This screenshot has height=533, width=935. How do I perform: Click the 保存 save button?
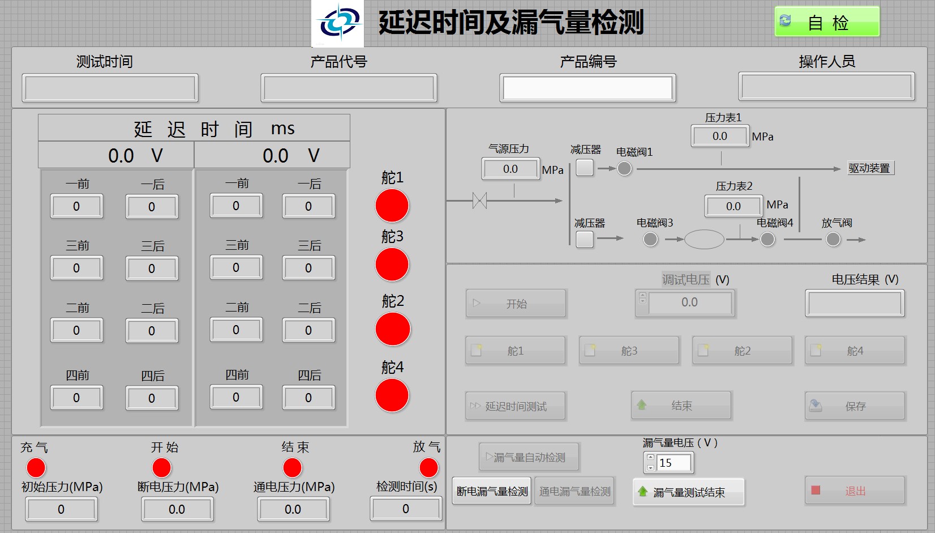point(855,406)
